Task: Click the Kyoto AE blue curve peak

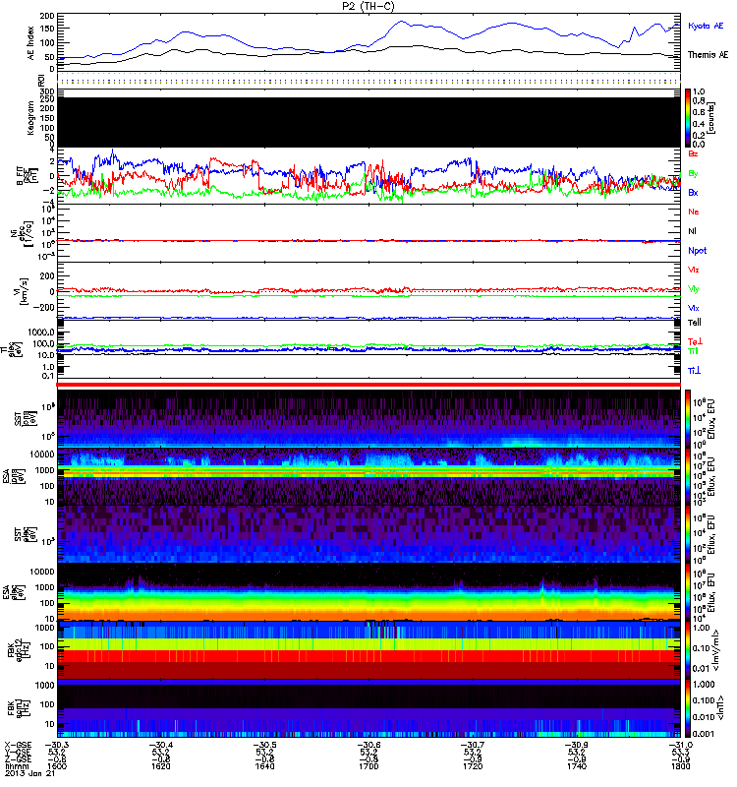Action: [401, 21]
